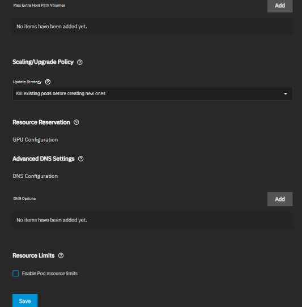Click the Advanced DNS Settings heading
Screen dimensions: 302x307
44,159
